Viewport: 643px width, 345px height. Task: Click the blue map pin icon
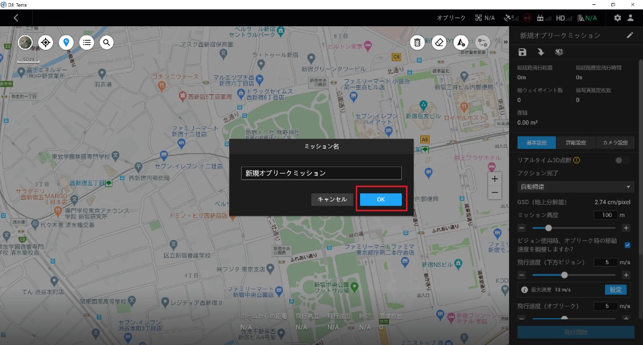click(x=66, y=42)
